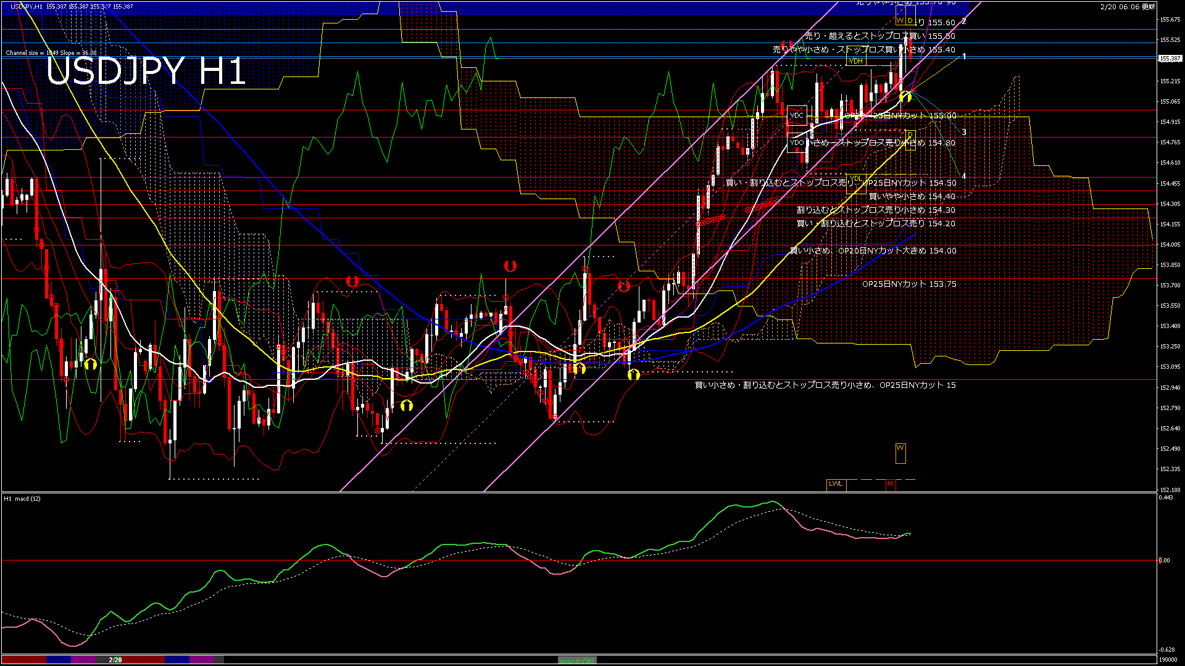Click the 2/20 06:06 更新 update timestamp
The width and height of the screenshot is (1185, 666).
coord(1128,7)
